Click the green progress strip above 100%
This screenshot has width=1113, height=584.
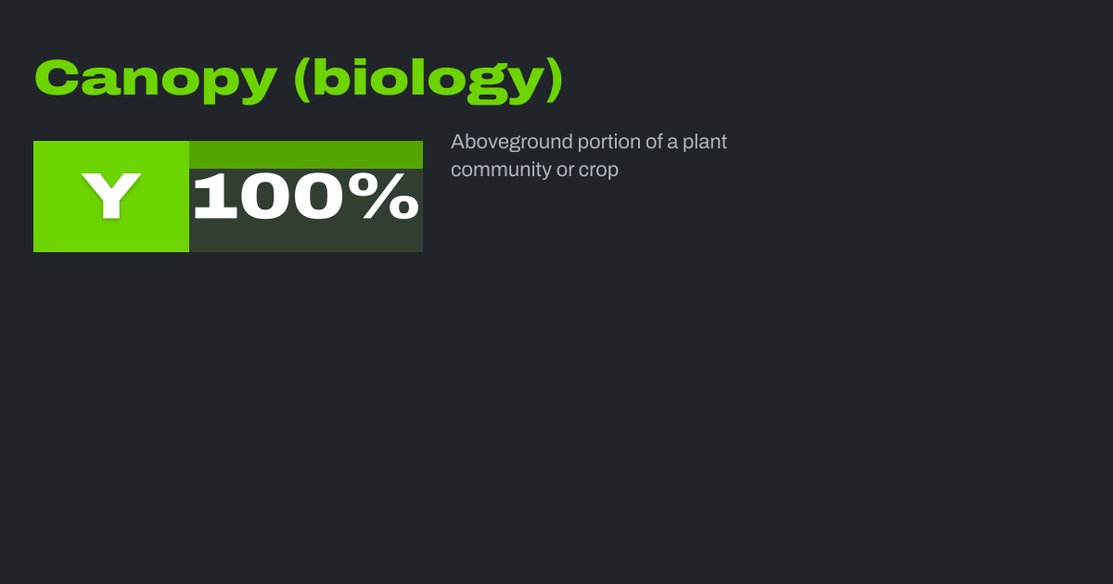(306, 154)
